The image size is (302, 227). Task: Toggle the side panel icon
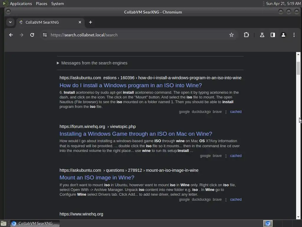(273, 35)
